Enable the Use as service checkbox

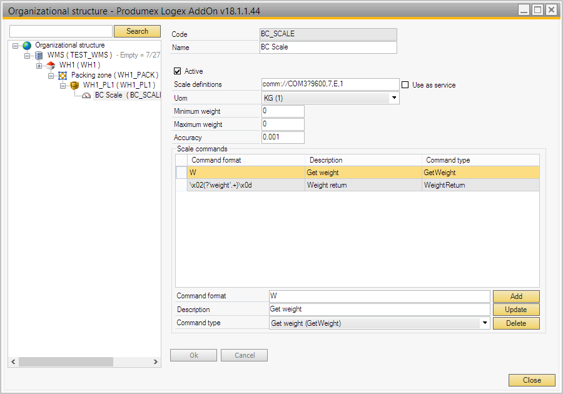405,85
